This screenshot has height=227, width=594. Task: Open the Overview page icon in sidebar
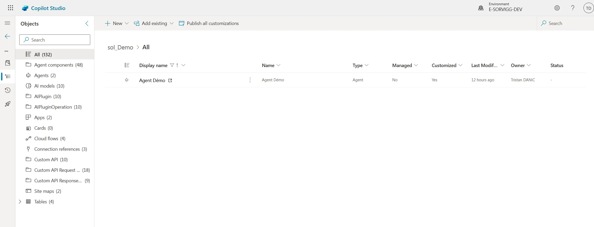8,63
